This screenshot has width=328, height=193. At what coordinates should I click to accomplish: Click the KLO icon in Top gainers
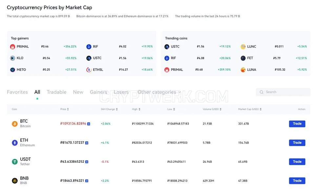pyautogui.click(x=12, y=58)
